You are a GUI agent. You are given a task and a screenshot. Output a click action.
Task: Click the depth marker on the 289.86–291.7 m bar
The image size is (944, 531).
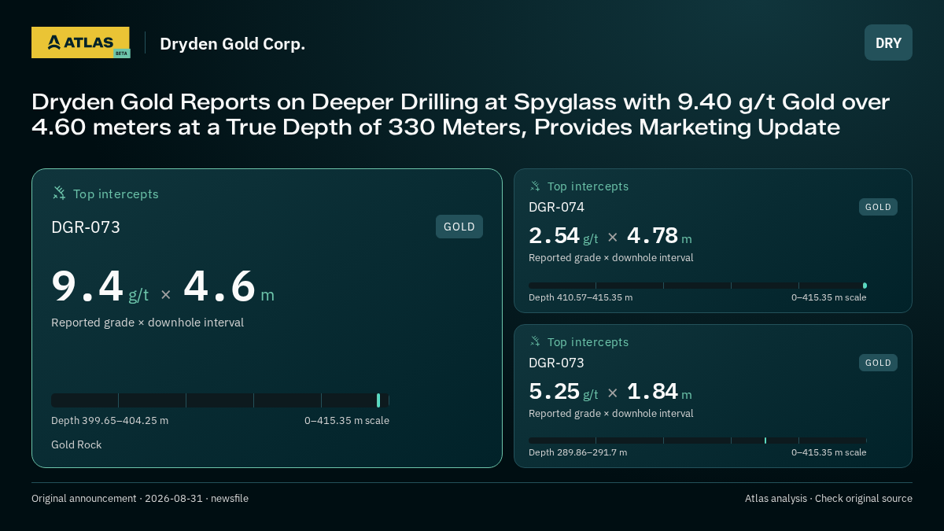pyautogui.click(x=765, y=441)
